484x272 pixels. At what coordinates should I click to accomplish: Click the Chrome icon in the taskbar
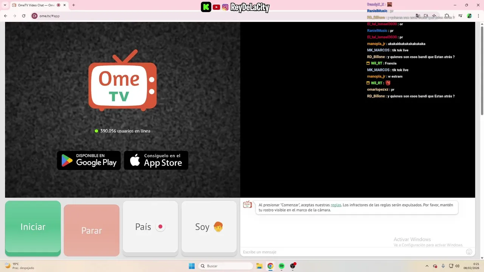(x=270, y=266)
